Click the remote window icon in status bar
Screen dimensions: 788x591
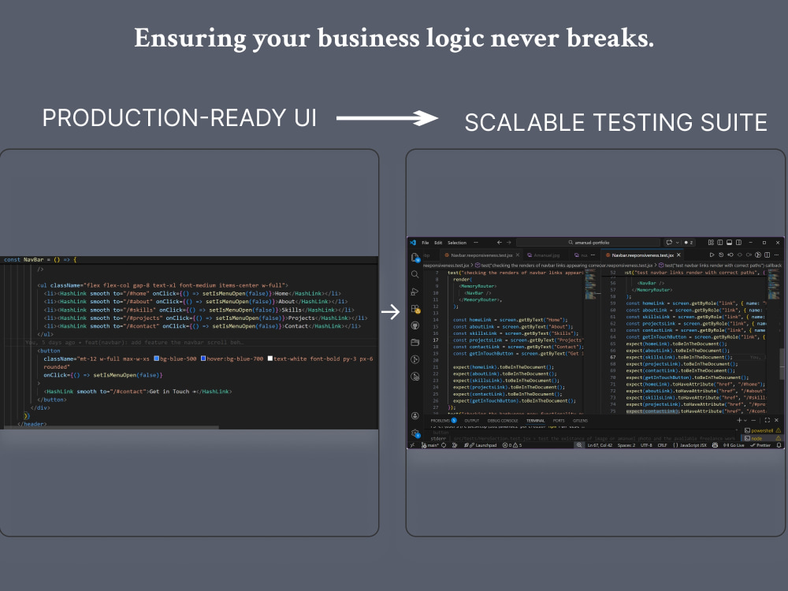click(413, 445)
